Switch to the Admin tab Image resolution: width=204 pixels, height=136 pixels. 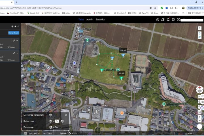90,20
